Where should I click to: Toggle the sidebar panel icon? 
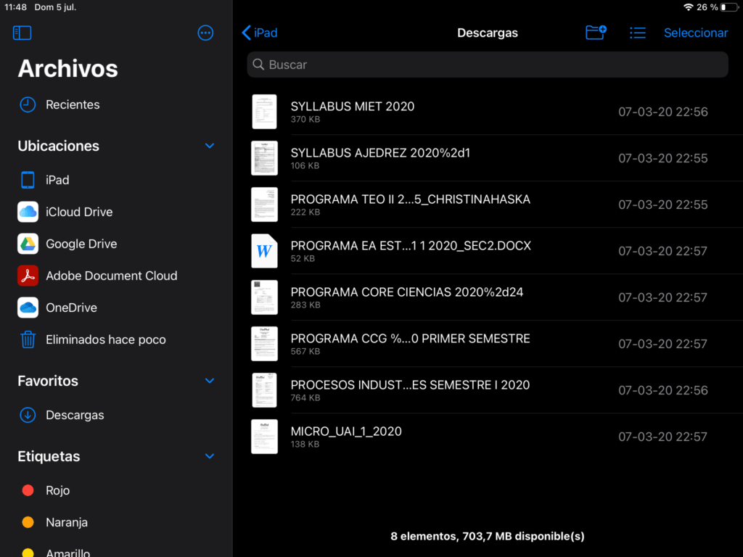[22, 33]
